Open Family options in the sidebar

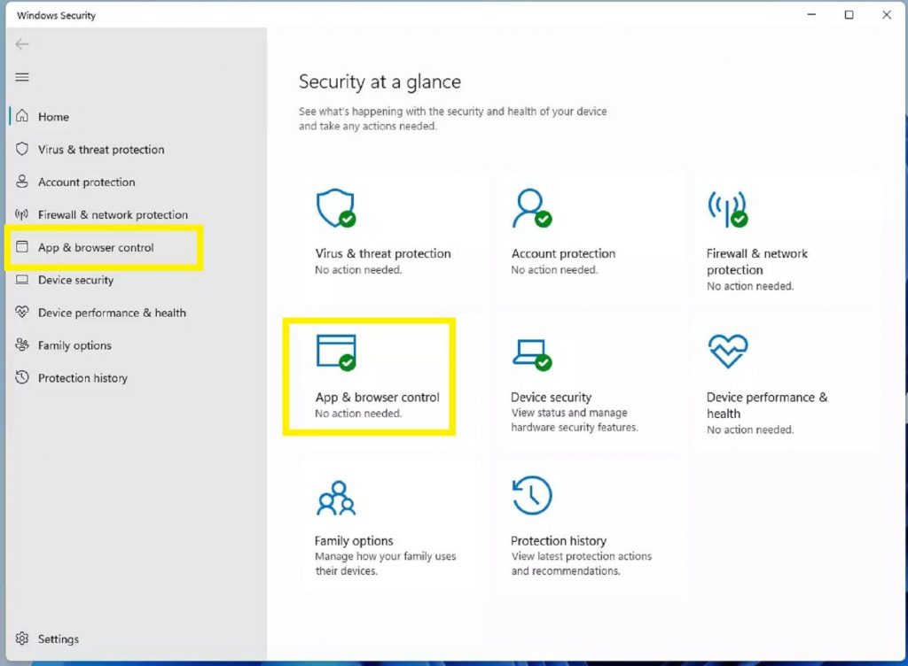[x=74, y=345]
